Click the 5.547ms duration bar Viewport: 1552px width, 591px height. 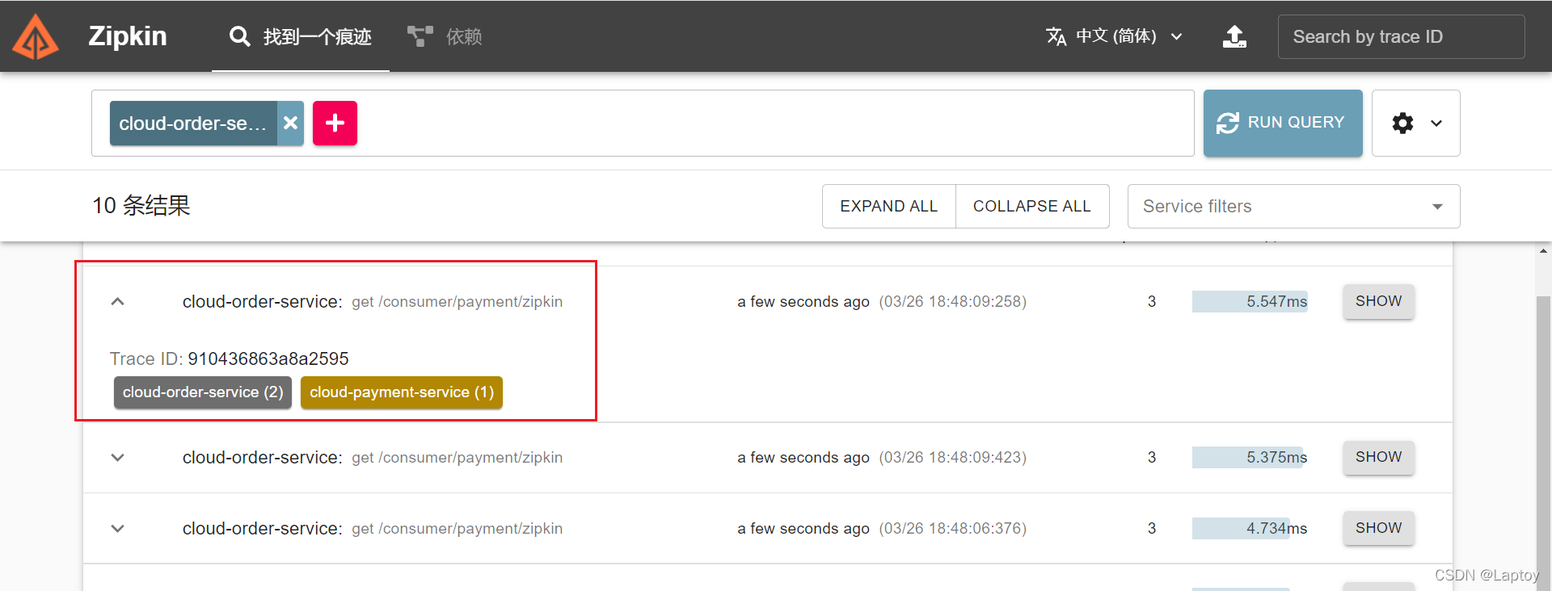click(1250, 302)
